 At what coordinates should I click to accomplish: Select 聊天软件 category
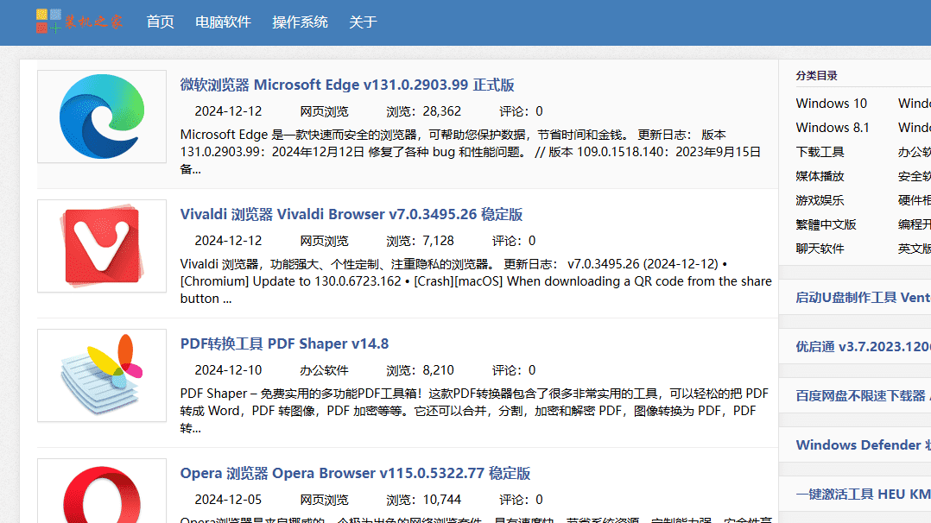click(820, 249)
